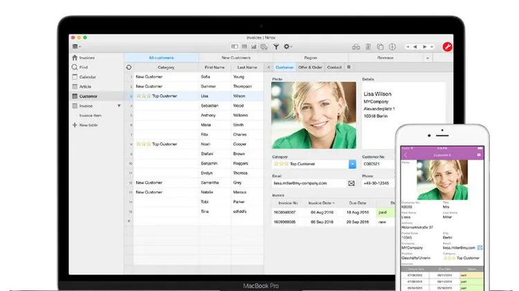Image resolution: width=519 pixels, height=291 pixels.
Task: Tap the email icon on the phone app
Action: 480,247
